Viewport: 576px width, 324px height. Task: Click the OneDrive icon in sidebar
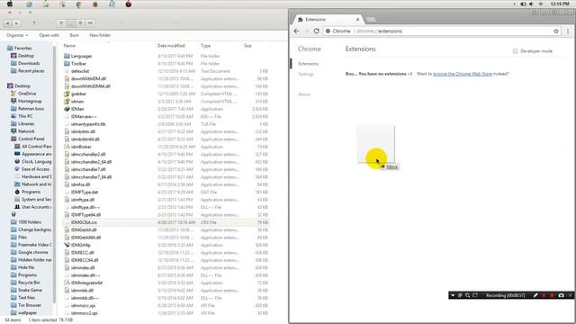tap(13, 94)
